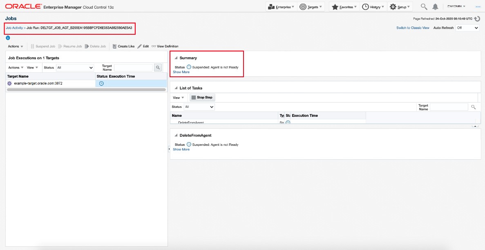Click the blue information icon
Viewport: 485px width, 250px height.
point(8,38)
